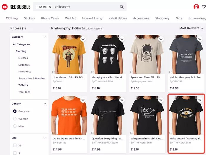The width and height of the screenshot is (206, 155).
Task: Collapse the Category filter section
Action: (x=45, y=37)
